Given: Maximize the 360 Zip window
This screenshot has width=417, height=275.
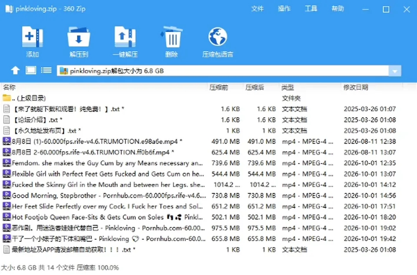Looking at the screenshot, I should tap(386, 10).
